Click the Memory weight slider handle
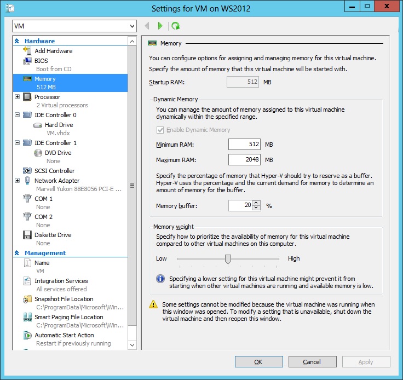The width and height of the screenshot is (403, 380). (228, 259)
